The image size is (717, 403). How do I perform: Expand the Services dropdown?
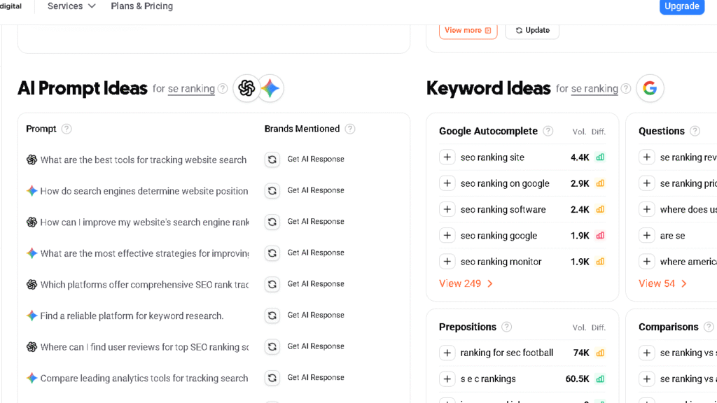(x=70, y=6)
